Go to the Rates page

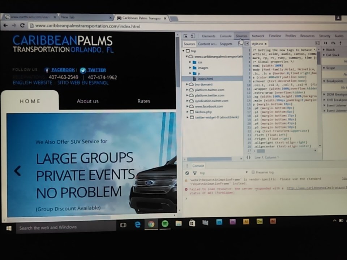[143, 101]
